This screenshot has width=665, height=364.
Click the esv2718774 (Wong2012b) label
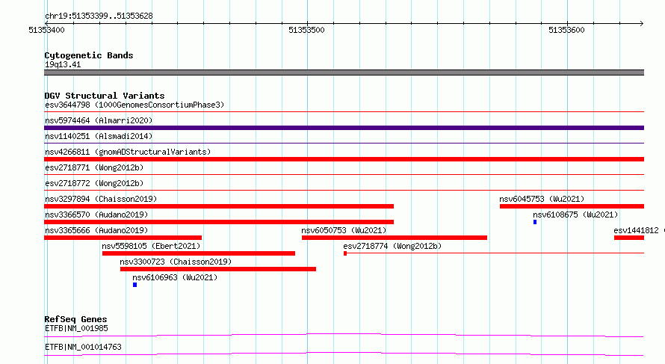click(392, 246)
